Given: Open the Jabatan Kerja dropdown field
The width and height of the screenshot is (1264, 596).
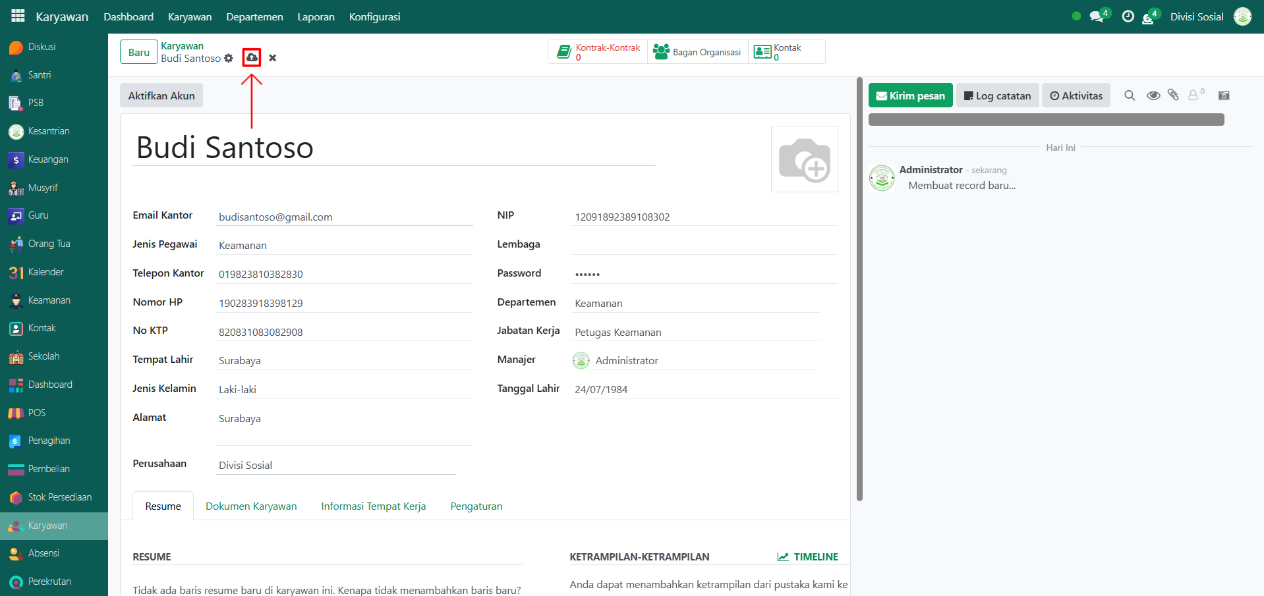Looking at the screenshot, I should pos(697,332).
